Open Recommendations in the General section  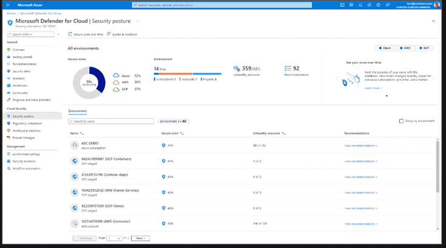pyautogui.click(x=24, y=64)
